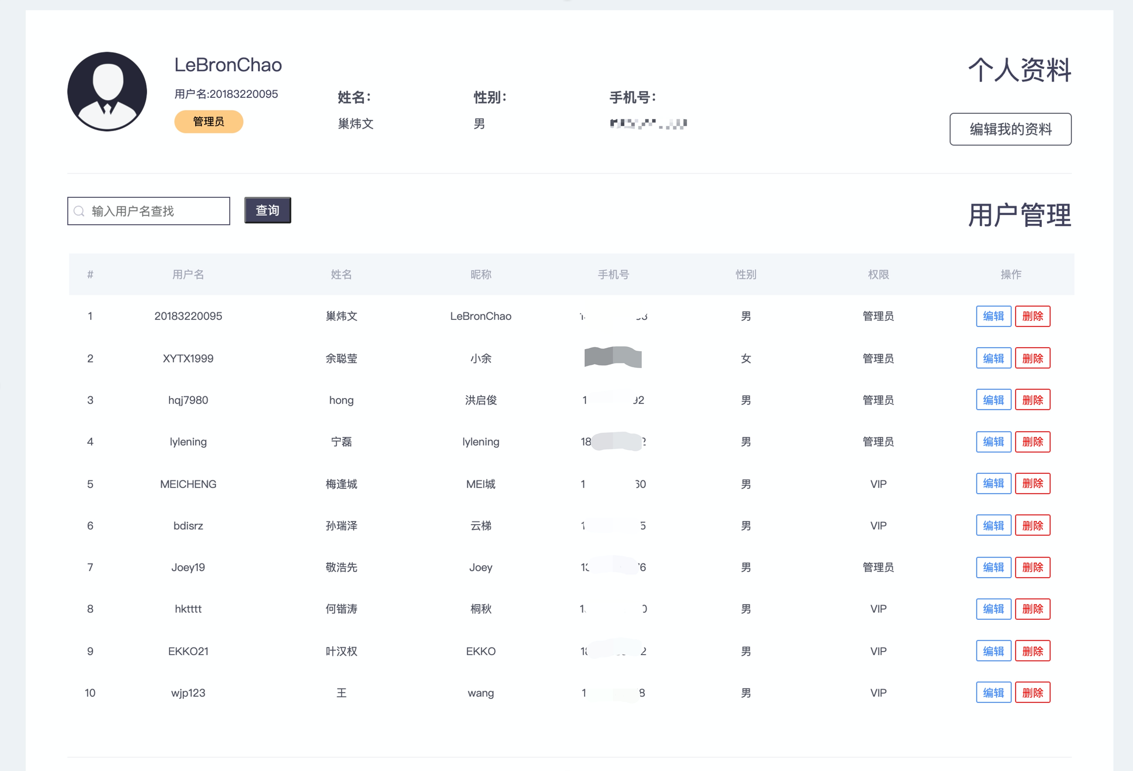Click the 用户名 column header

(x=188, y=274)
